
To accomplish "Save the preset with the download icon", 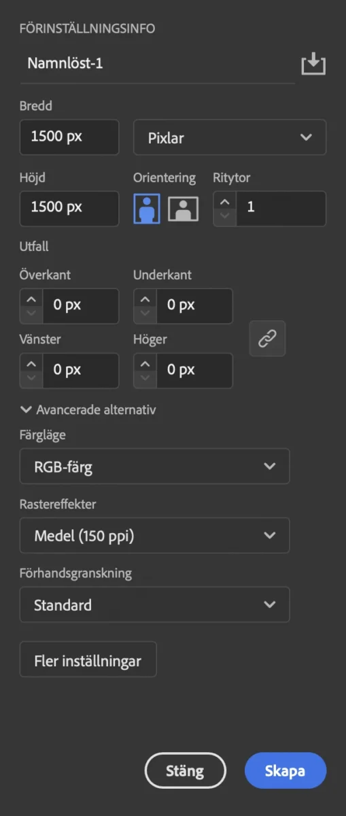I will pyautogui.click(x=313, y=65).
